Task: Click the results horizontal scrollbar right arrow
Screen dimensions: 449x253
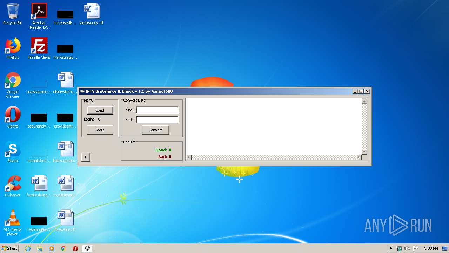Action: pyautogui.click(x=359, y=157)
